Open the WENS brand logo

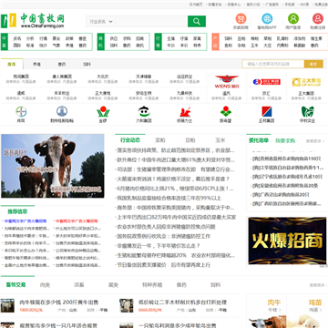(x=227, y=81)
